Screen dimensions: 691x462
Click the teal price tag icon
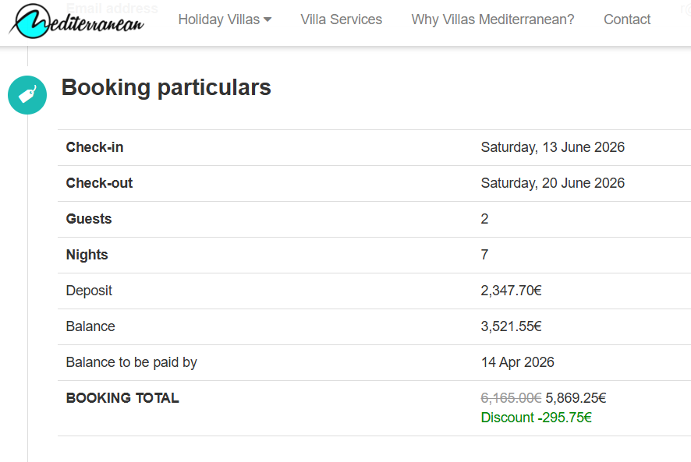click(27, 95)
